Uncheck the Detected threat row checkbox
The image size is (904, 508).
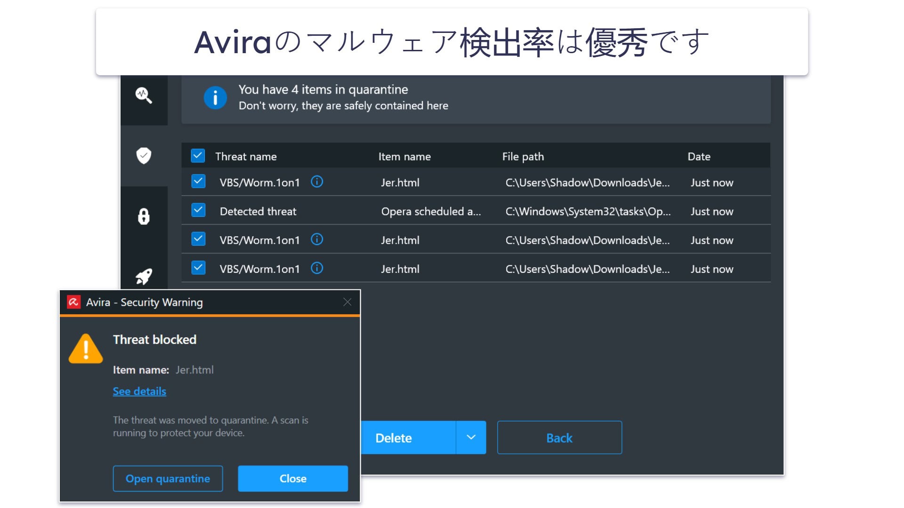pyautogui.click(x=198, y=210)
